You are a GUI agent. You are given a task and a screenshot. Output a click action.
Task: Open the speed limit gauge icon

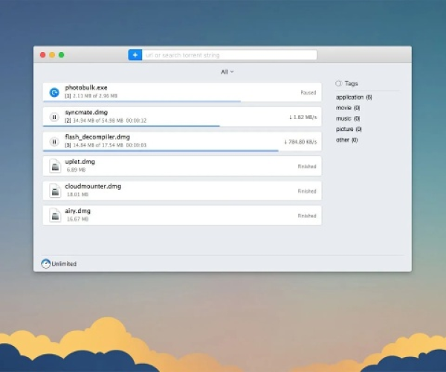point(46,263)
